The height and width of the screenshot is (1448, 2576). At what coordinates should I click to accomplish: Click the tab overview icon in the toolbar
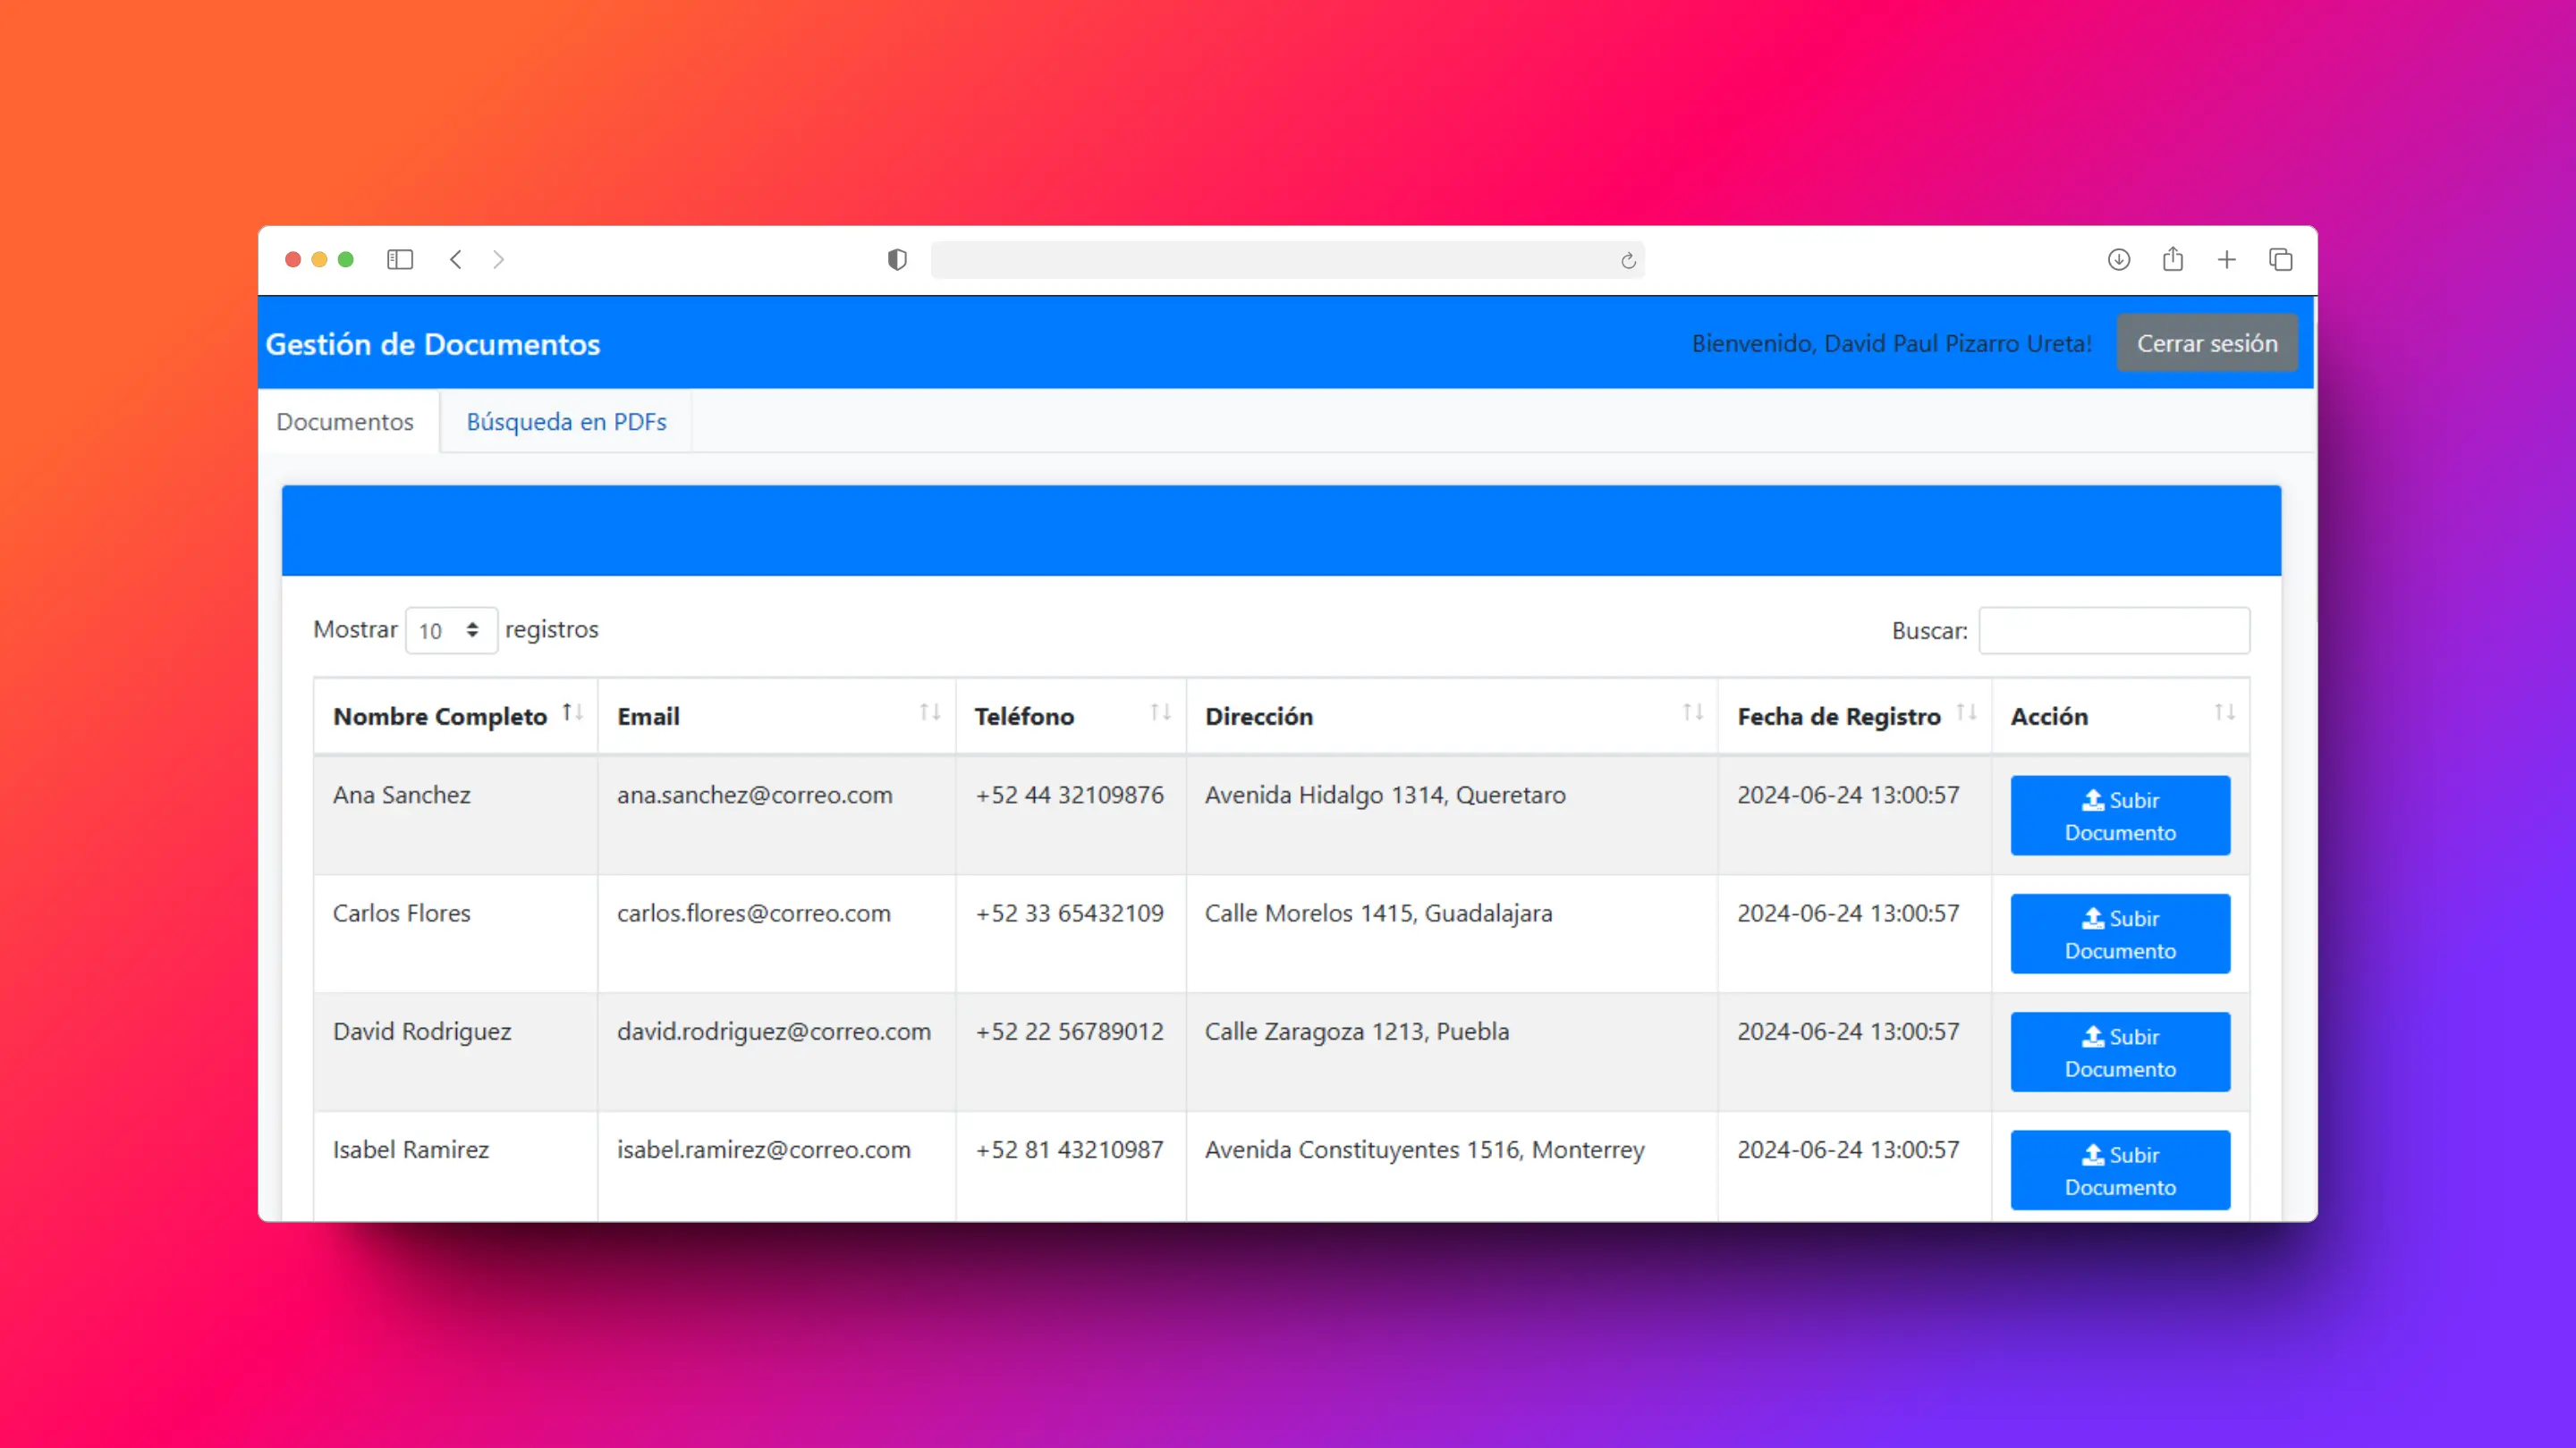click(2281, 260)
